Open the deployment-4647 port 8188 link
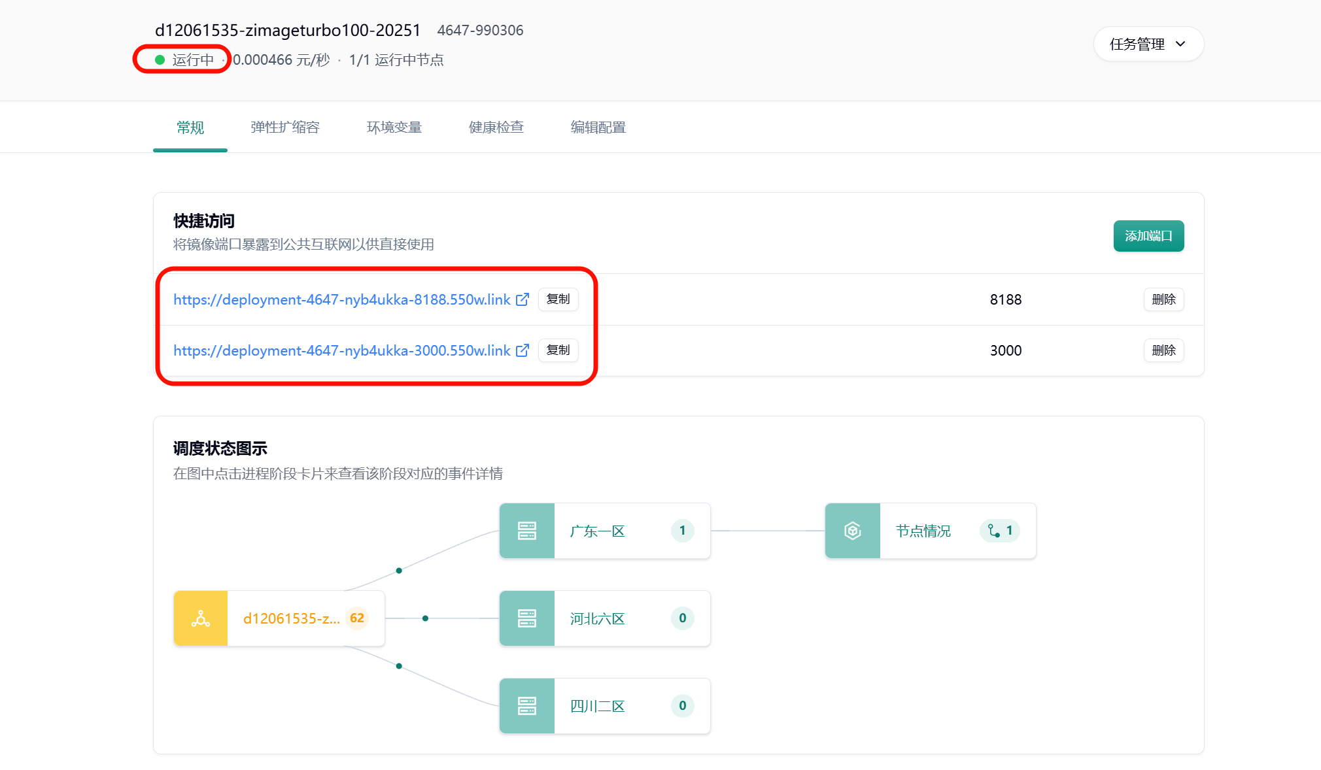This screenshot has width=1321, height=770. coord(341,299)
